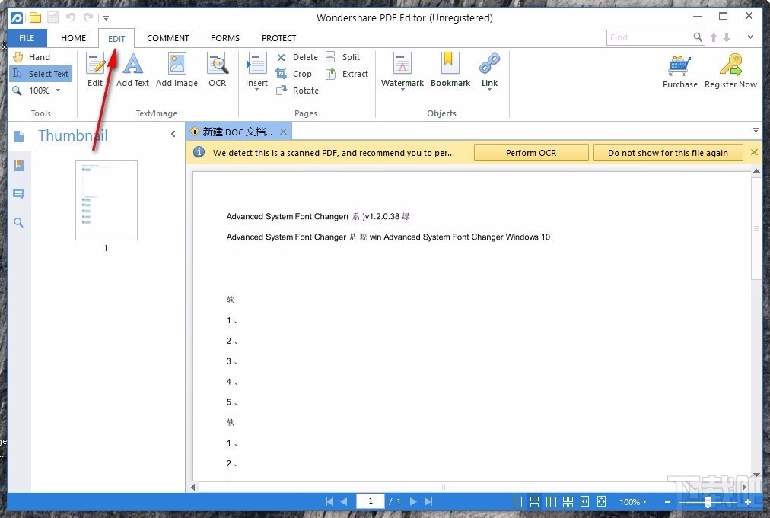Click fit page view icon
Image resolution: width=770 pixels, height=518 pixels.
(x=602, y=502)
